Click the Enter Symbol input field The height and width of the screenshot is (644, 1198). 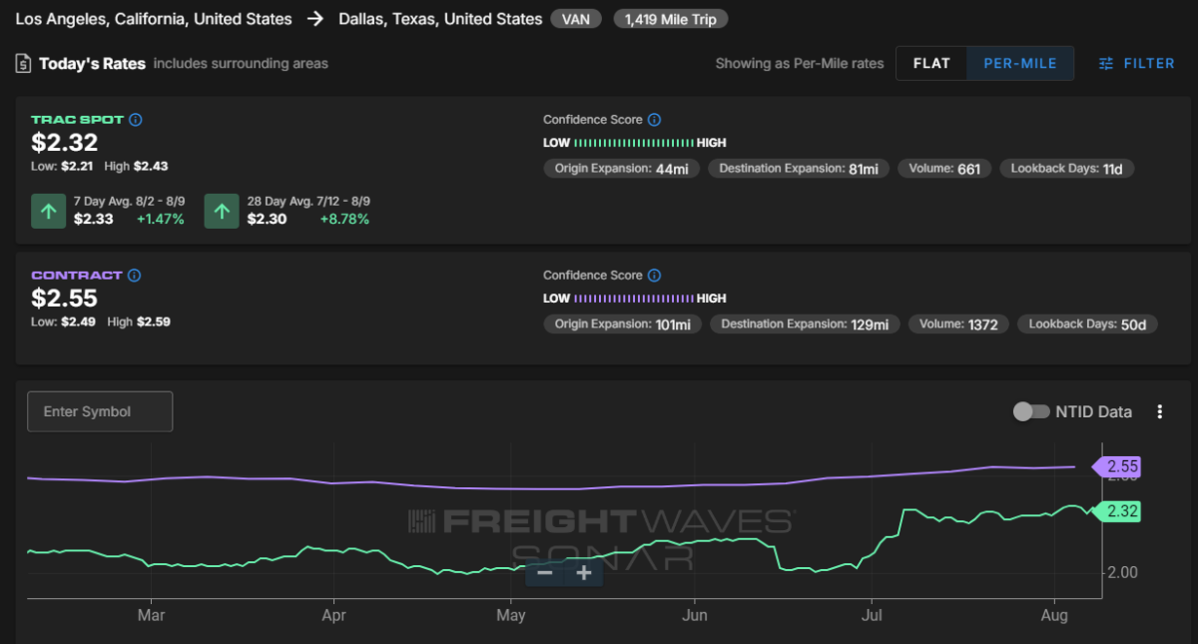(100, 411)
